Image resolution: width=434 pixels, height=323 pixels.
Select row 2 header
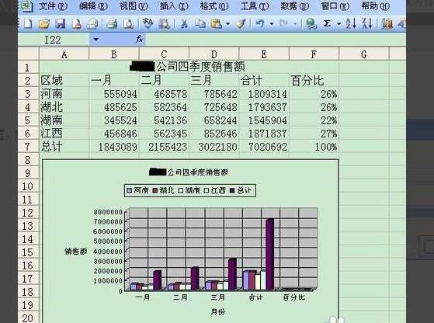point(28,81)
